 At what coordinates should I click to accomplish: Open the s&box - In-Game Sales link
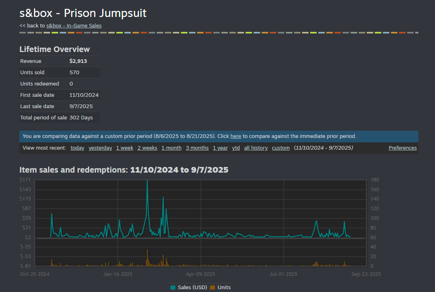click(x=74, y=26)
